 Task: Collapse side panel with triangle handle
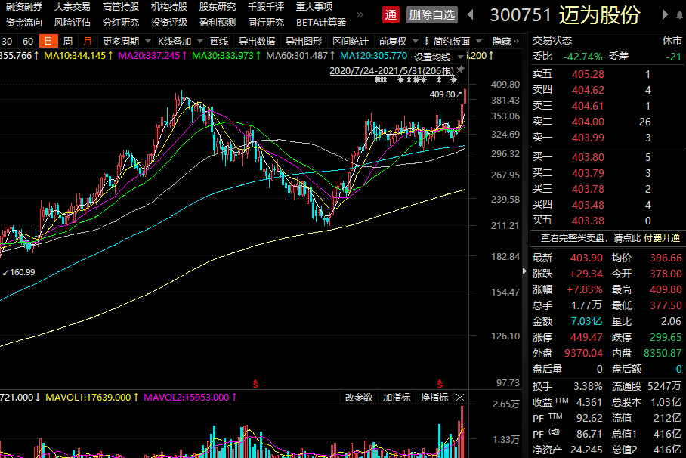pyautogui.click(x=524, y=271)
